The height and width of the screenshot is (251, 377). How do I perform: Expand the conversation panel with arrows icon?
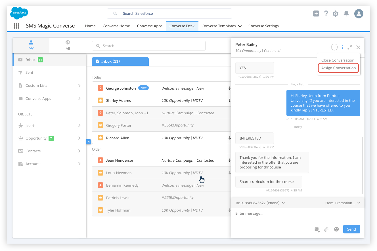tap(350, 47)
